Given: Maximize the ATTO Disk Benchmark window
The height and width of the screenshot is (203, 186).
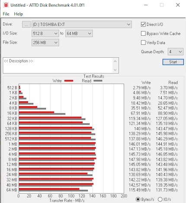Looking at the screenshot, I should [162, 5].
